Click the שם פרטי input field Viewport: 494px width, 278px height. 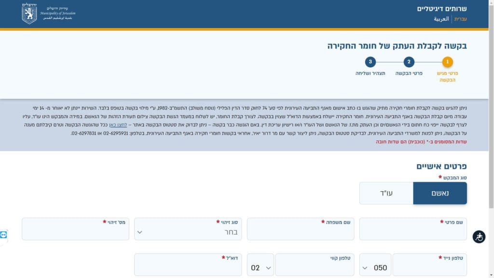coord(413,232)
